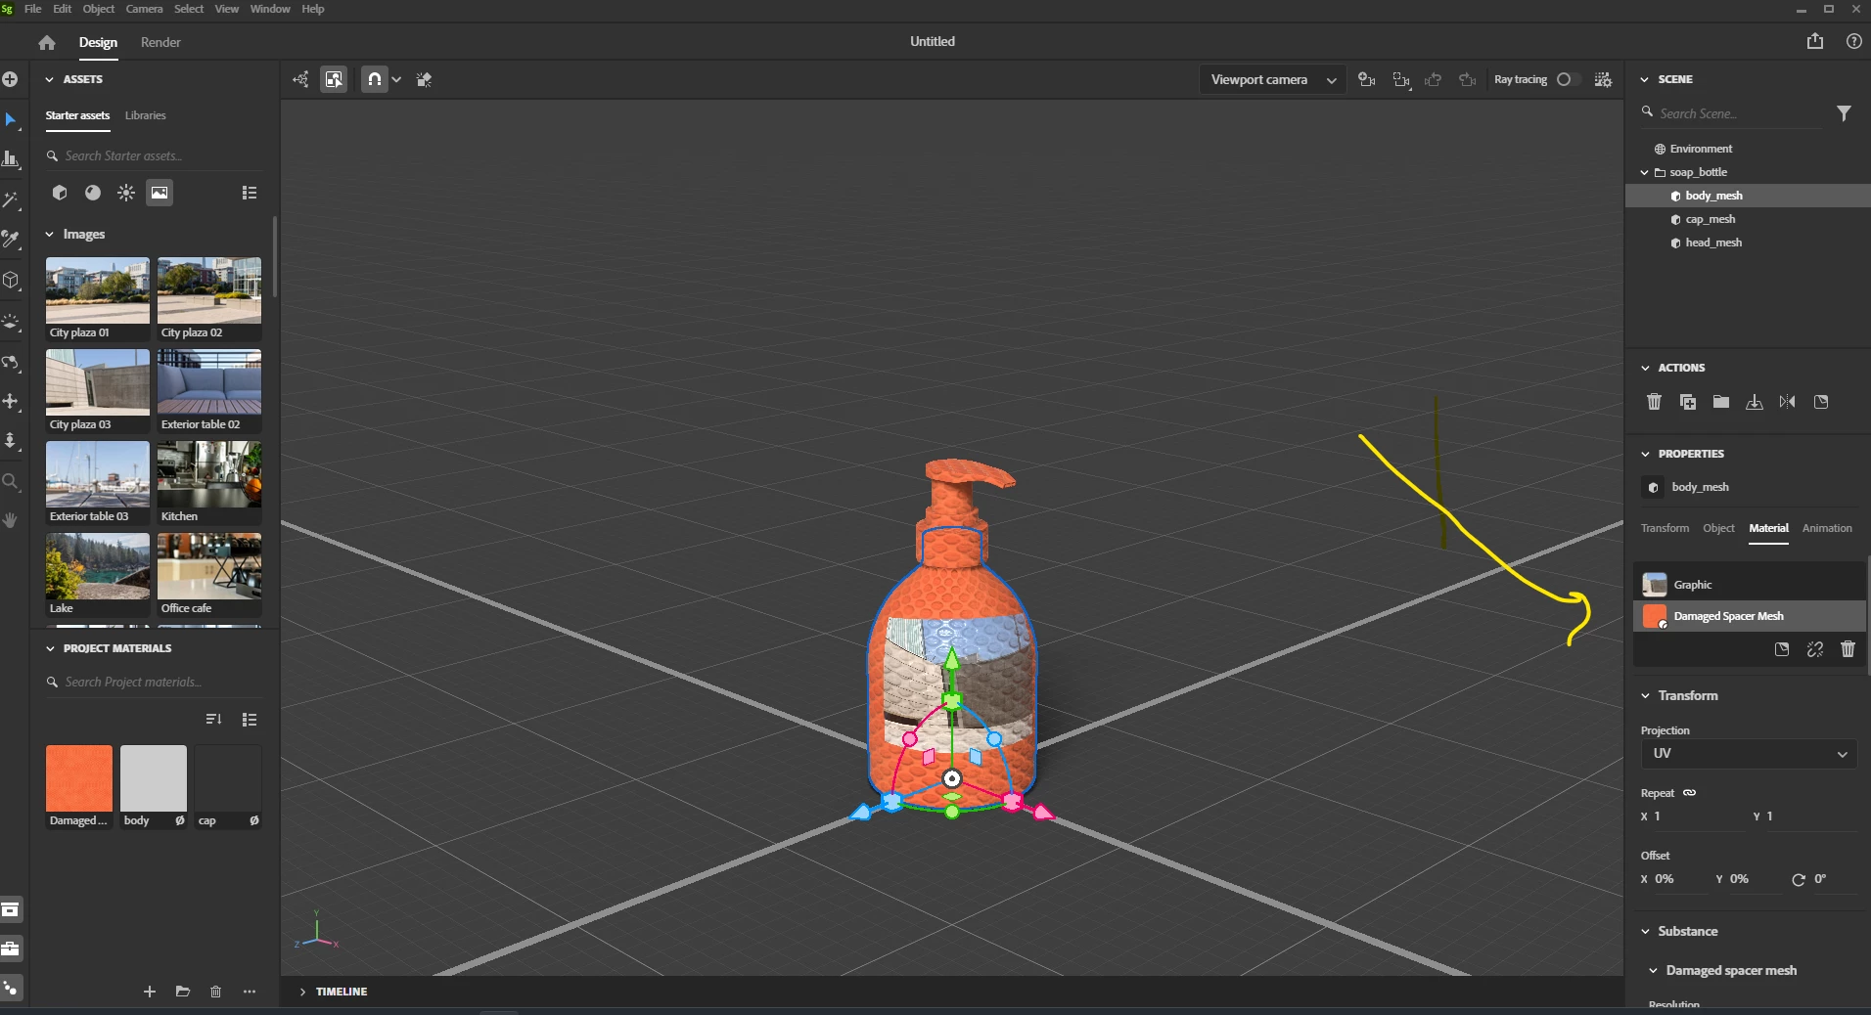This screenshot has width=1871, height=1015.
Task: Open the Viewport camera dropdown
Action: tap(1272, 80)
